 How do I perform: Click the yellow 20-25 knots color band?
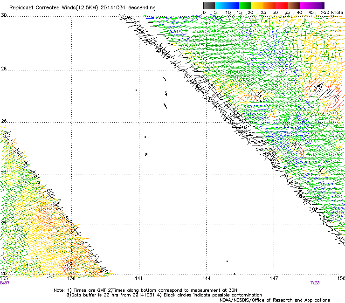pos(257,6)
